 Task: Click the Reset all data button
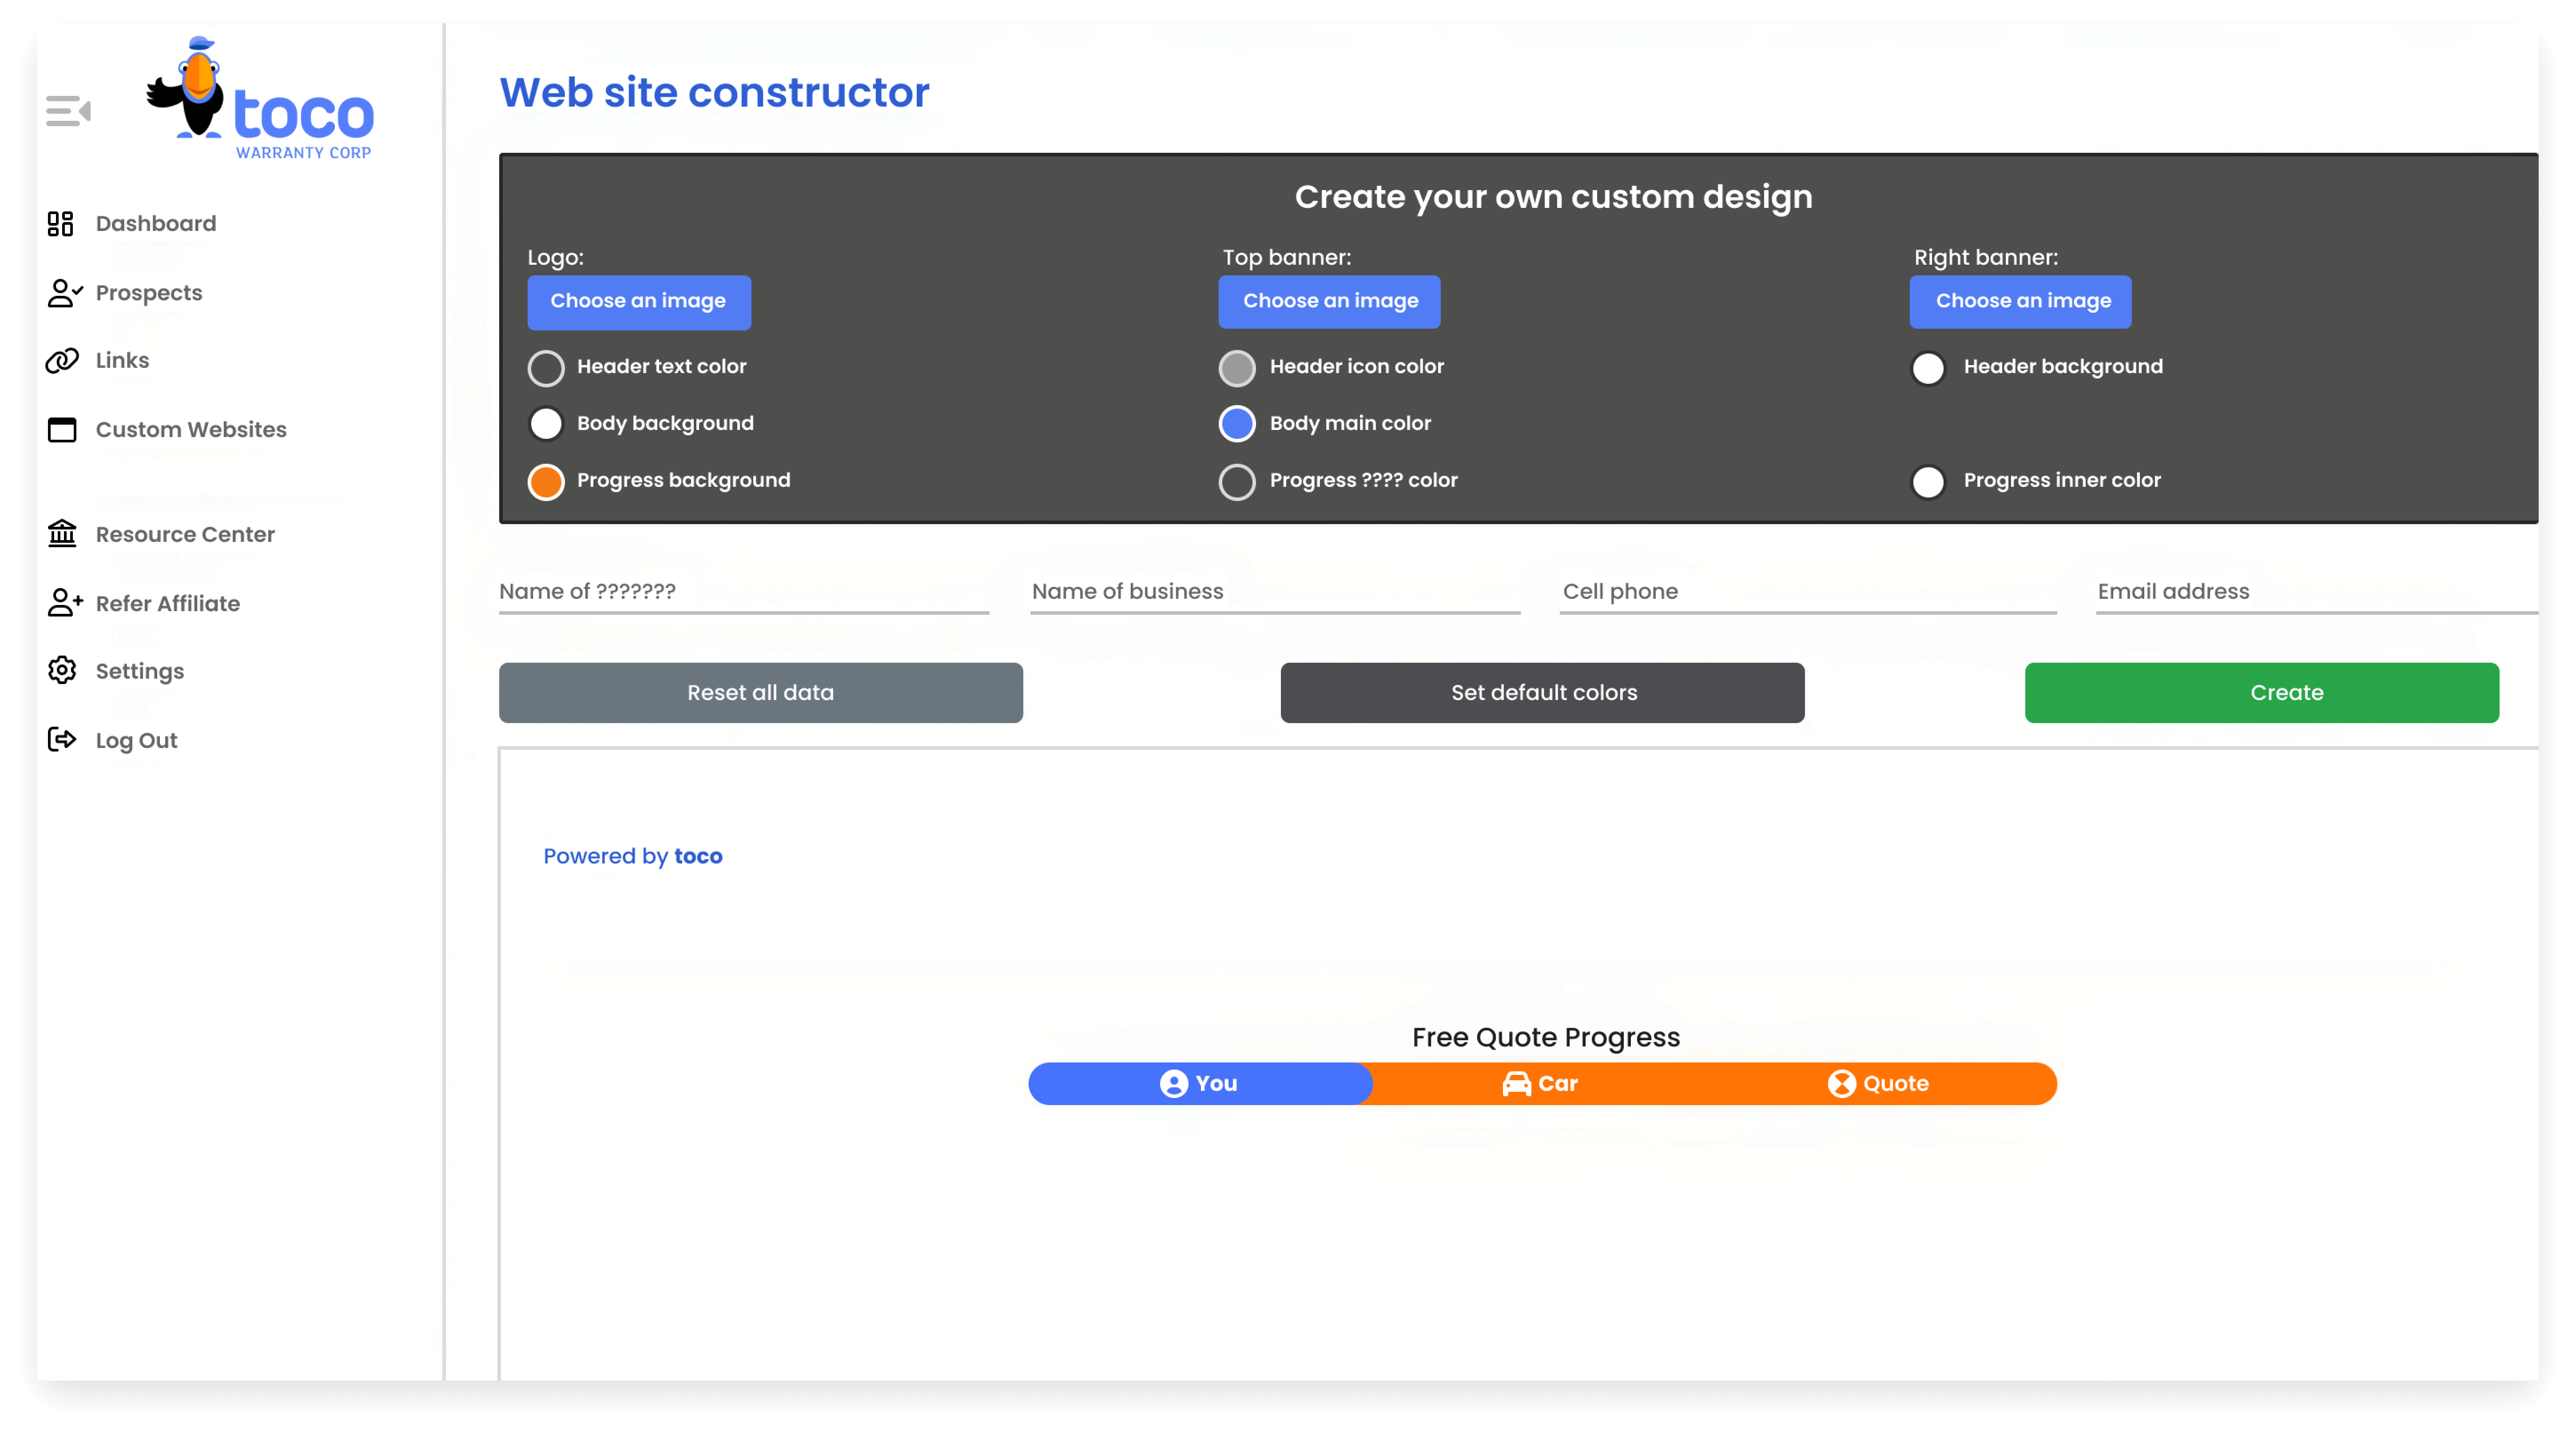[x=761, y=692]
